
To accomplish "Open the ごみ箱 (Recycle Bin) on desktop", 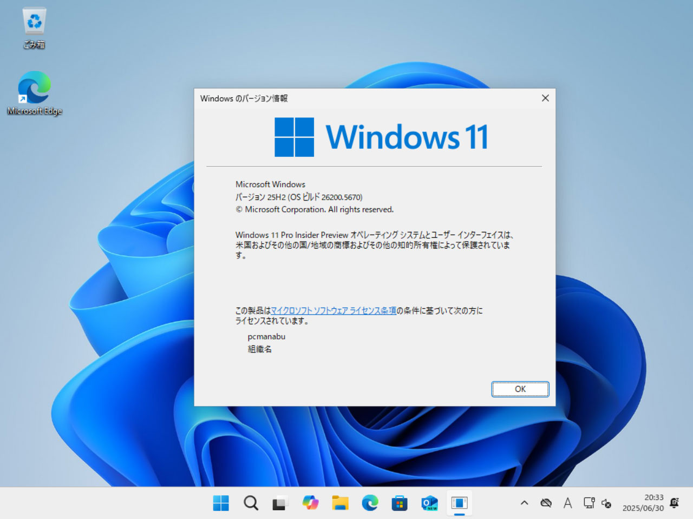I will coord(34,24).
